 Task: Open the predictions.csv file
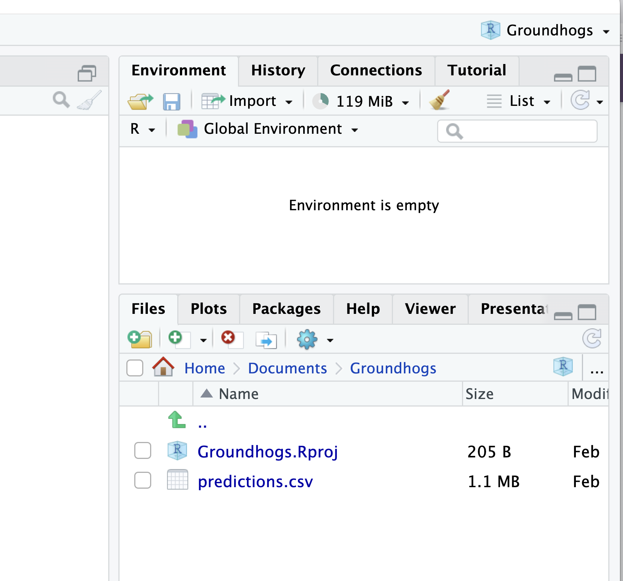coord(255,481)
